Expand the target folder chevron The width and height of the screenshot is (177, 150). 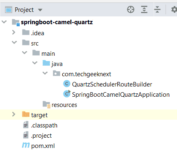(x=14, y=114)
